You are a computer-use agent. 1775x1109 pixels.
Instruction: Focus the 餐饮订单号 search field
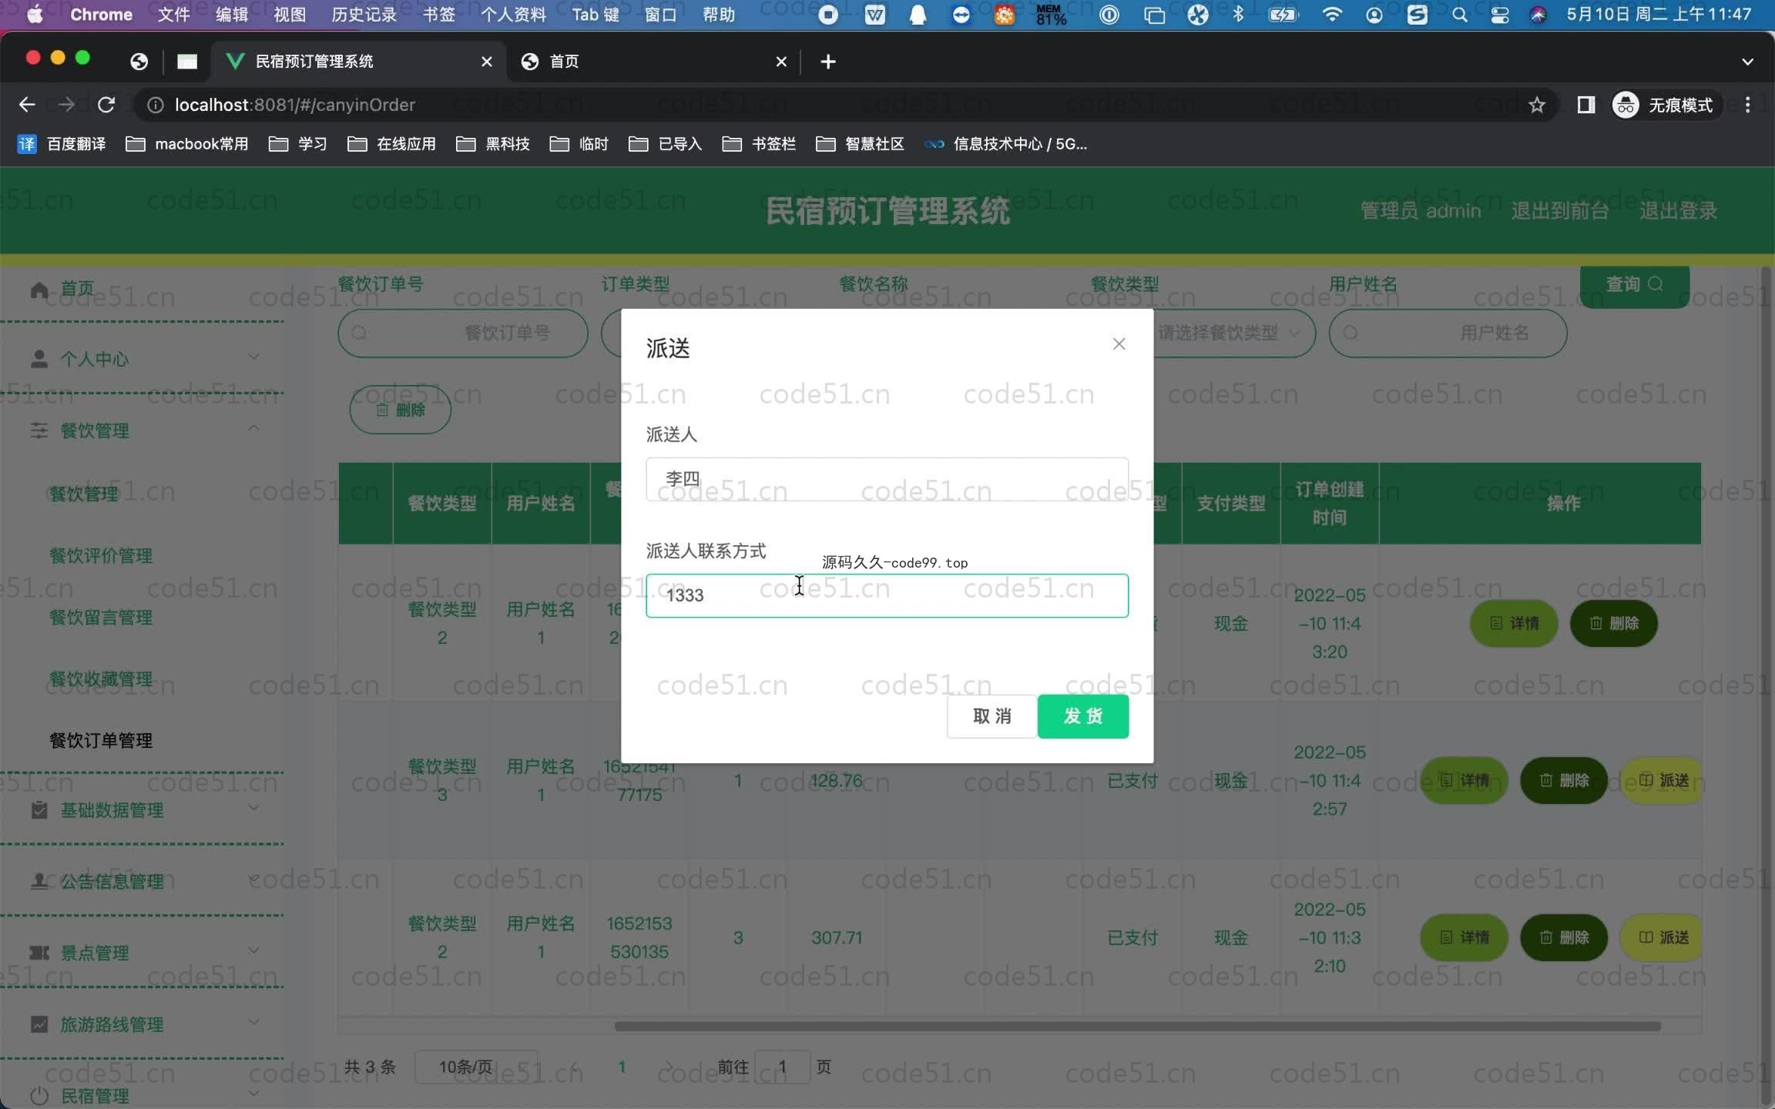tap(463, 333)
